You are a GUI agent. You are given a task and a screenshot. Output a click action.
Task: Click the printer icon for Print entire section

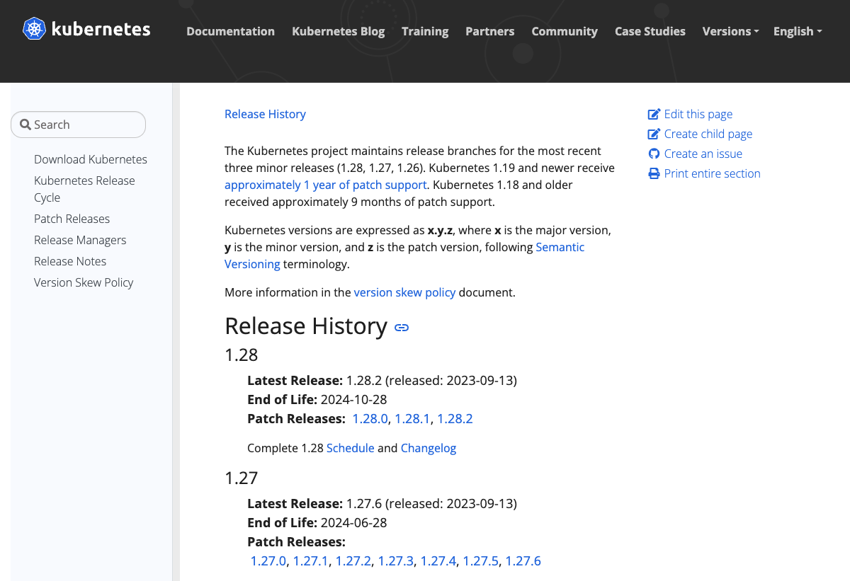[x=653, y=173]
